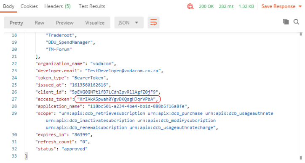Viewport: 305px width, 163px height.
Task: Click the "refresh_count" key
Action: click(x=55, y=142)
